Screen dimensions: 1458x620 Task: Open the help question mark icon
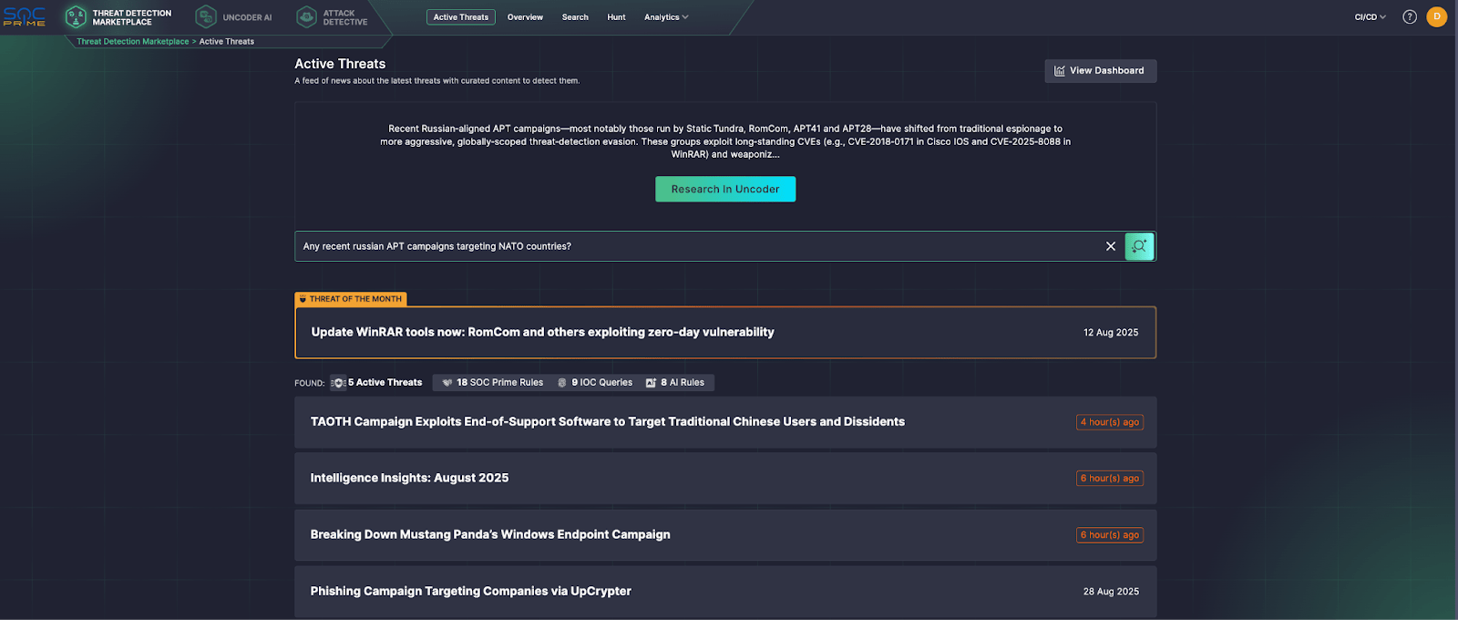(x=1410, y=16)
